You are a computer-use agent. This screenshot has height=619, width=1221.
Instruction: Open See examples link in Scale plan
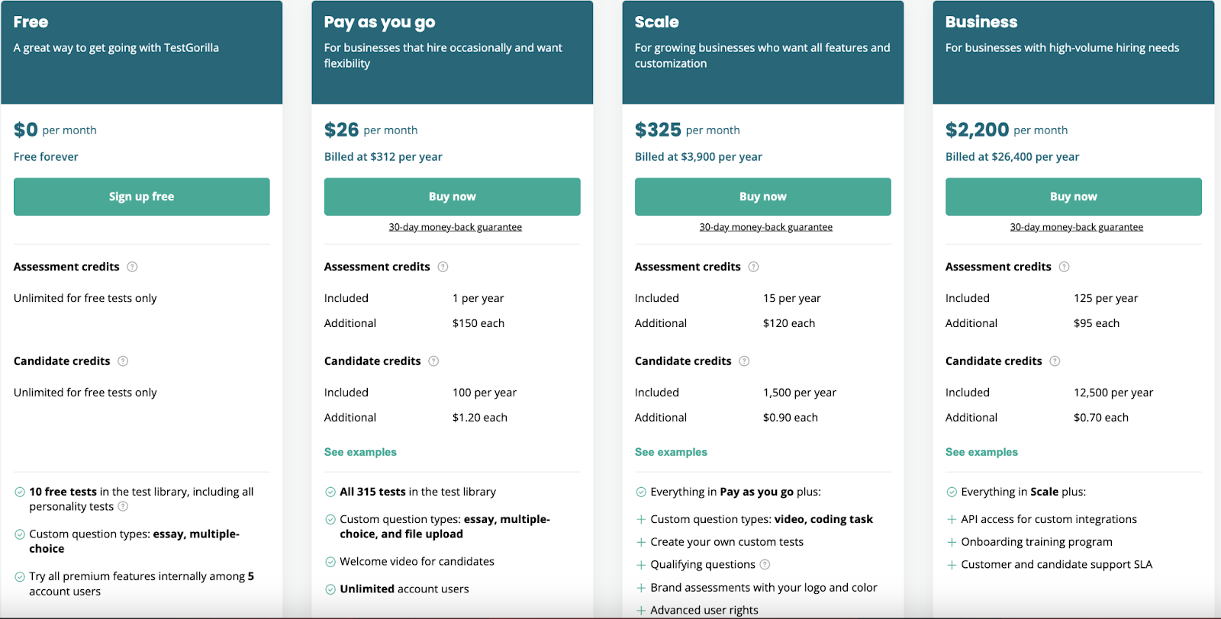pyautogui.click(x=671, y=452)
